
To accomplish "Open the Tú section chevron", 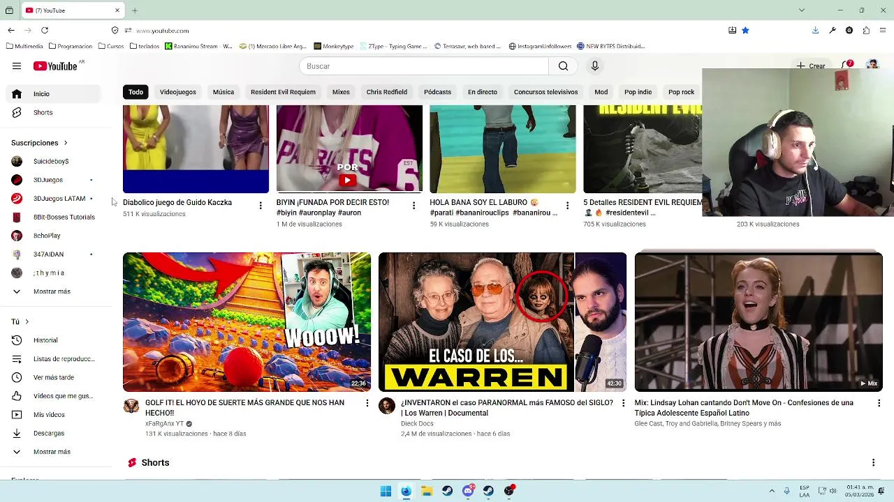I will point(27,321).
